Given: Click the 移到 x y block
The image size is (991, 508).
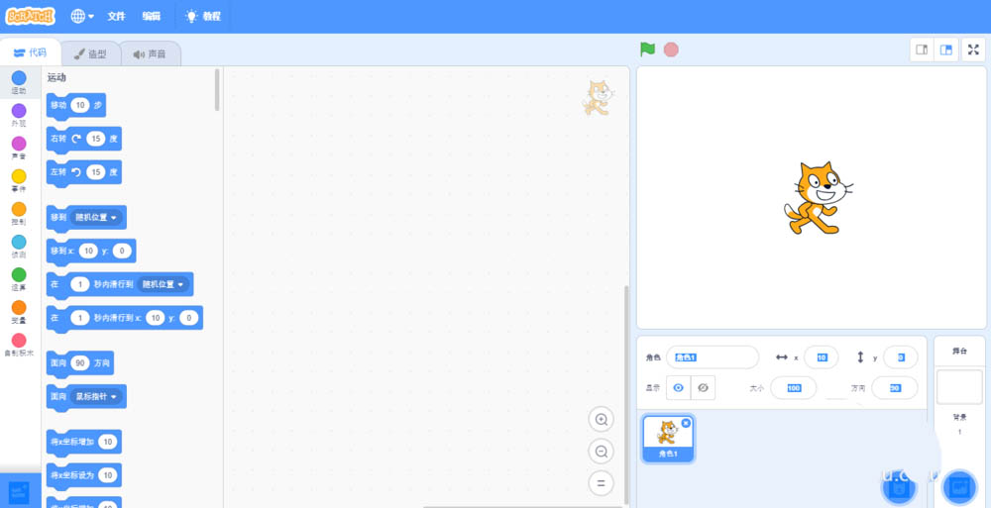Looking at the screenshot, I should tap(91, 252).
